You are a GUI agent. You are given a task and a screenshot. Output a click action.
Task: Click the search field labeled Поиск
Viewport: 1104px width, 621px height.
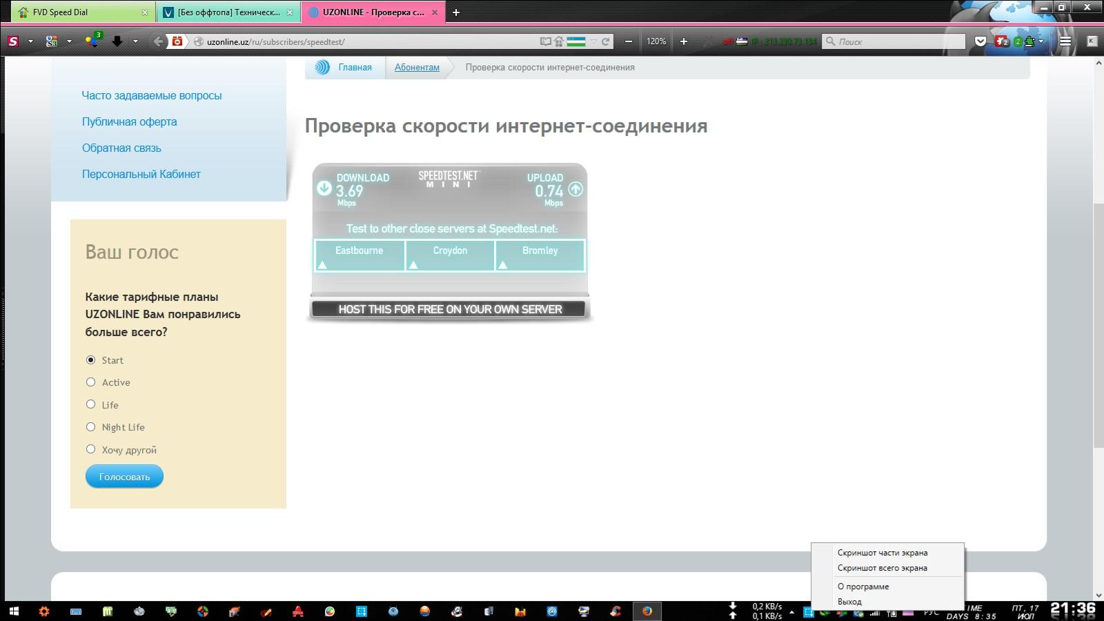click(894, 41)
